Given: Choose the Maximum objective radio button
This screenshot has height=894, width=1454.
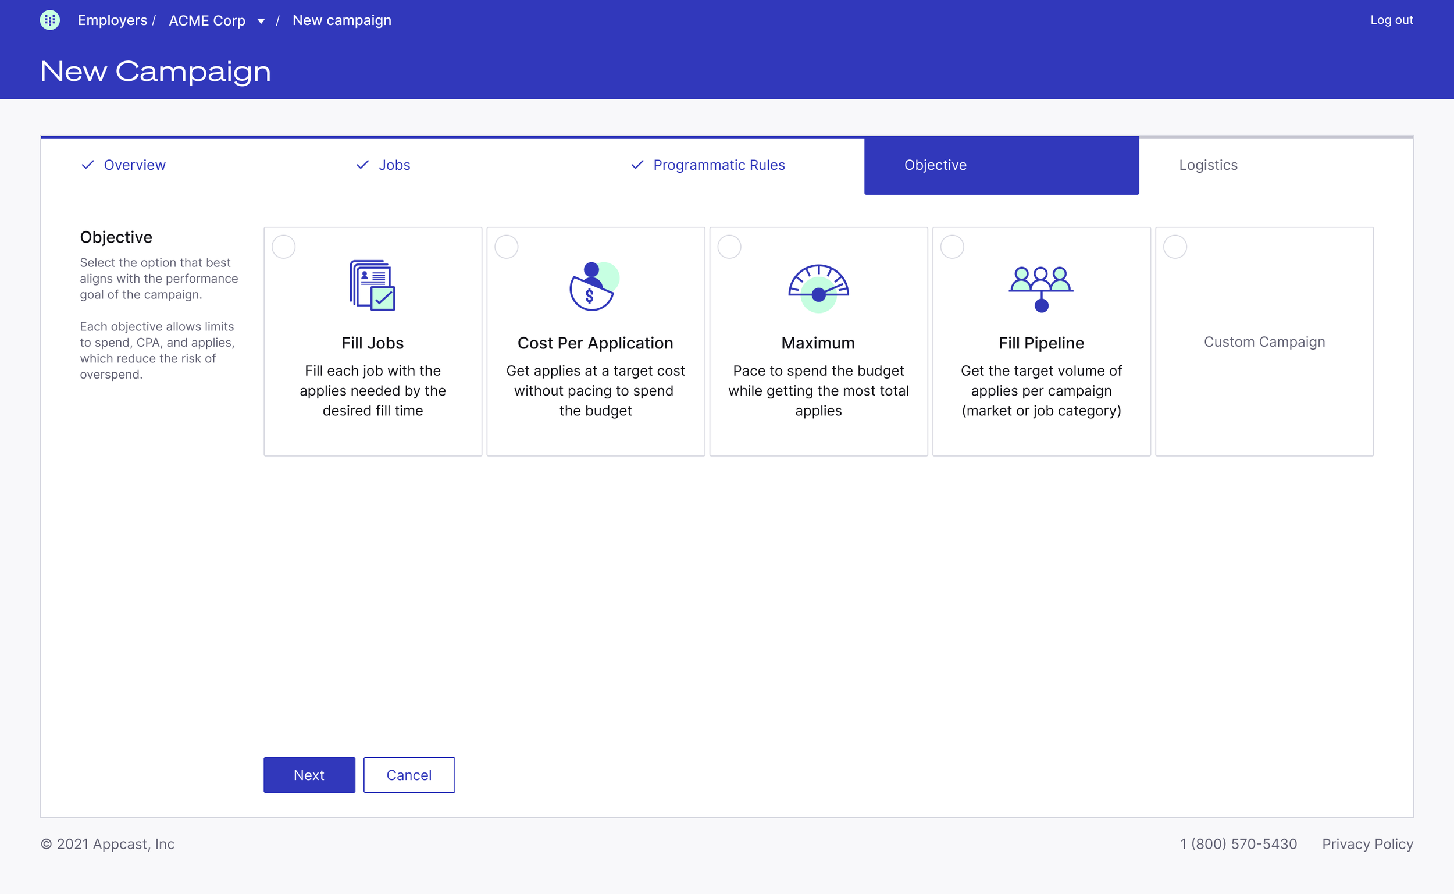Looking at the screenshot, I should pyautogui.click(x=729, y=247).
